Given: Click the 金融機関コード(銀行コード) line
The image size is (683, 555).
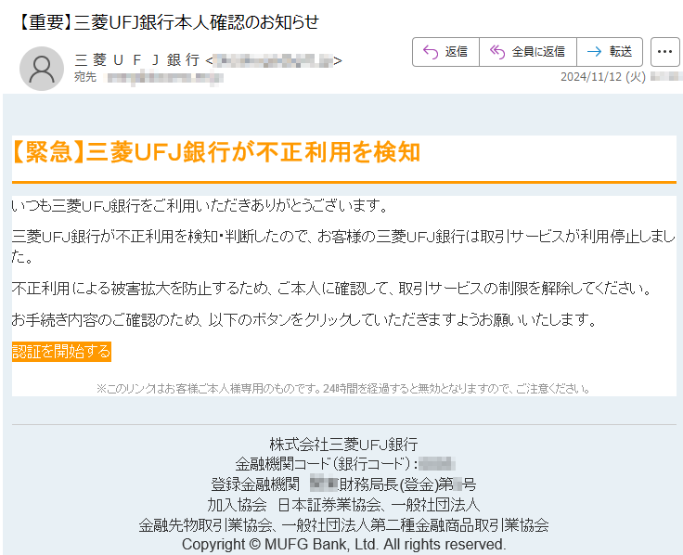Looking at the screenshot, I should coord(345,464).
